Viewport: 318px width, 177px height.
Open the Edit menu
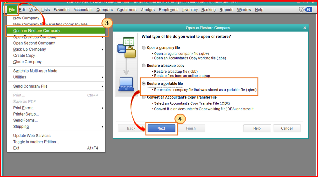(x=22, y=10)
